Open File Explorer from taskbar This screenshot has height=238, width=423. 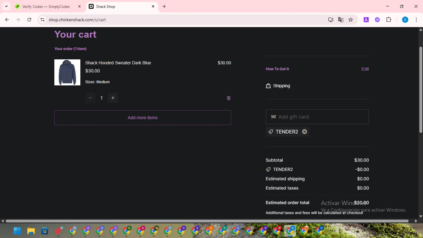31,231
